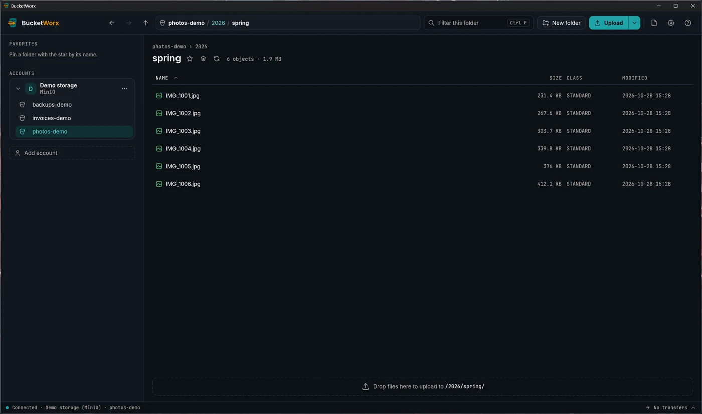Click the image icon for IMG_1004.jpg
Image resolution: width=702 pixels, height=414 pixels.
coord(159,148)
